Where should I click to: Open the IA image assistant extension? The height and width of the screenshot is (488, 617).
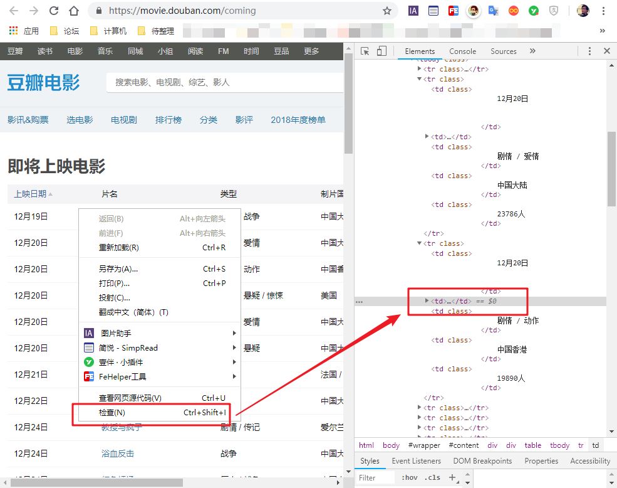click(x=413, y=11)
